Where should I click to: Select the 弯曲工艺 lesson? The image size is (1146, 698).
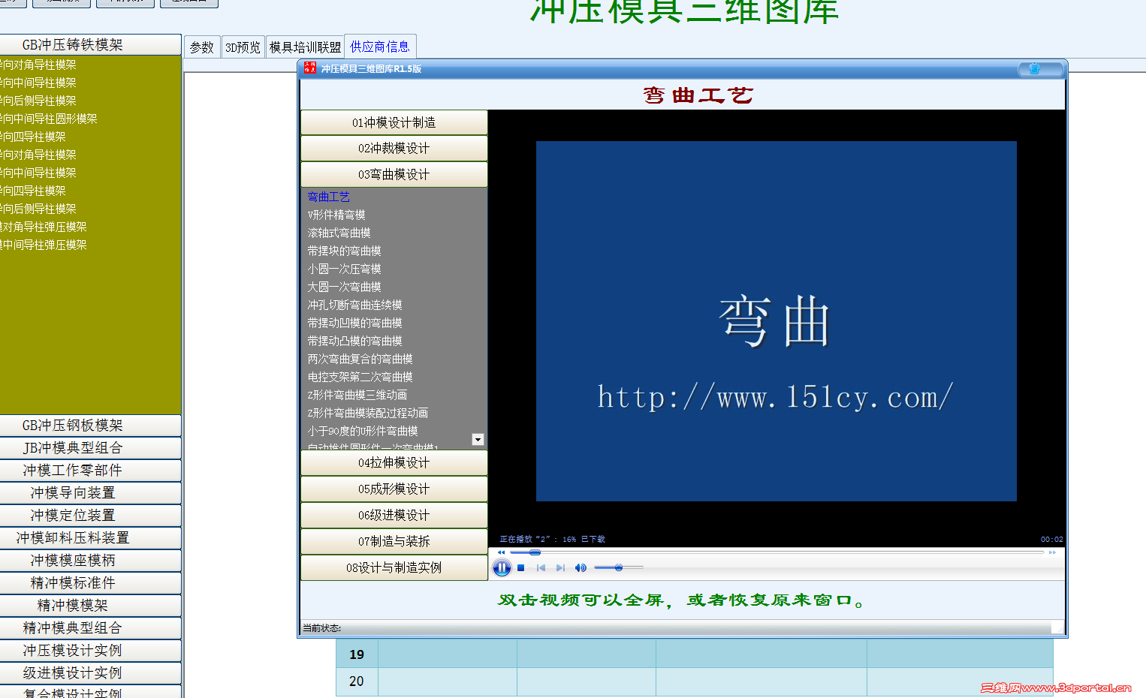[x=329, y=197]
